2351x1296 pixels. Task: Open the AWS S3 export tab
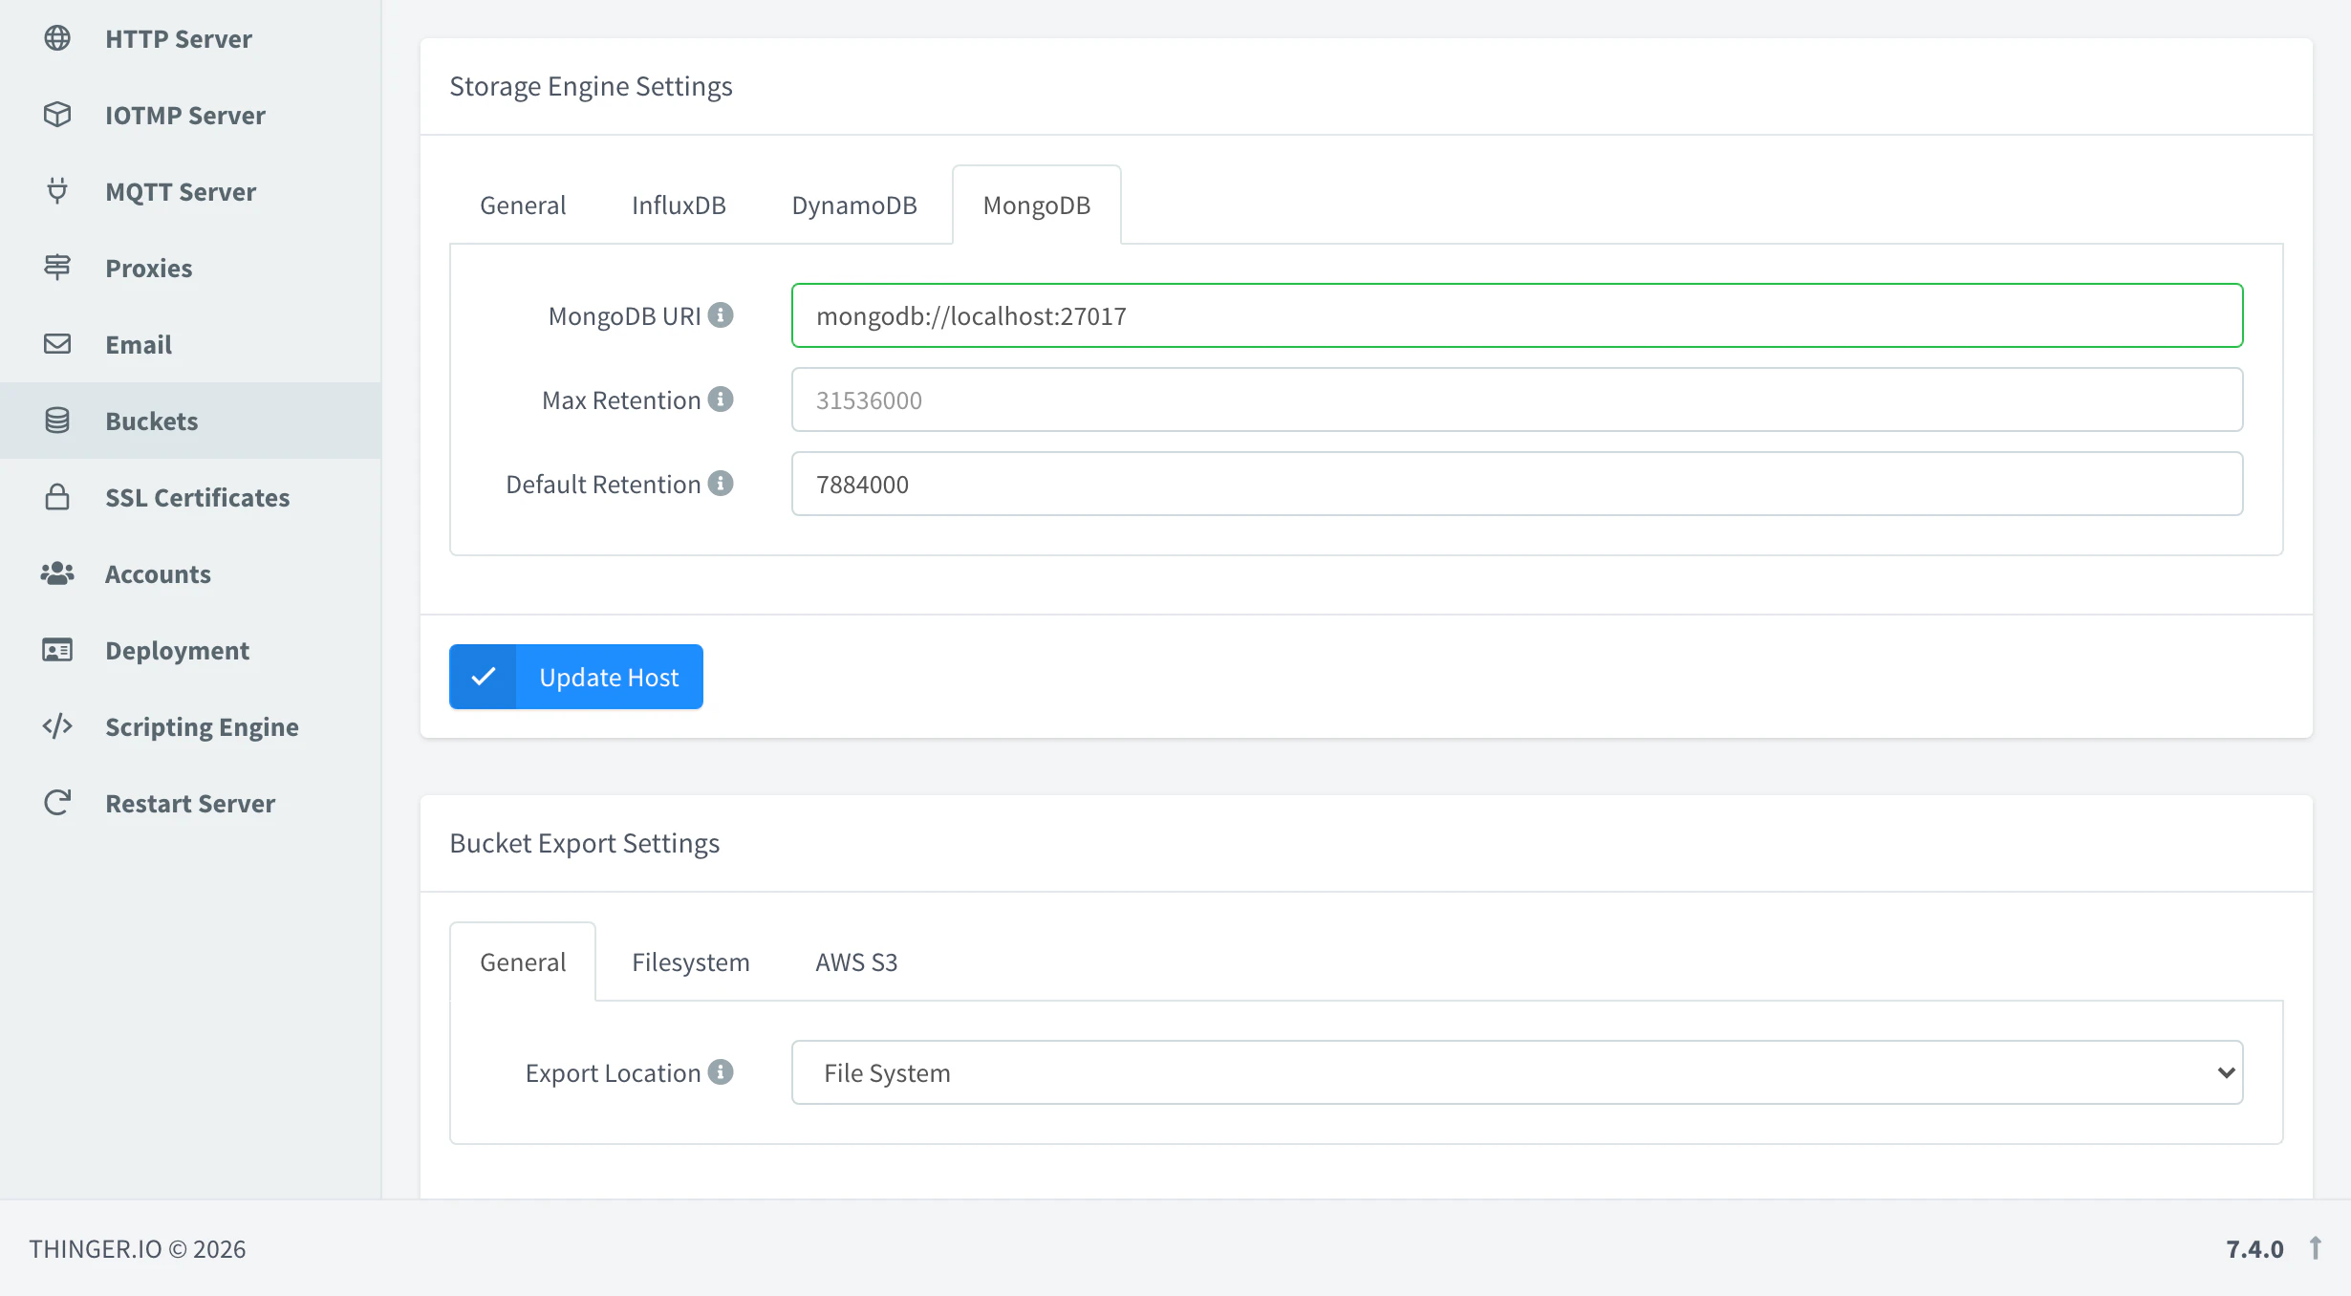tap(856, 962)
